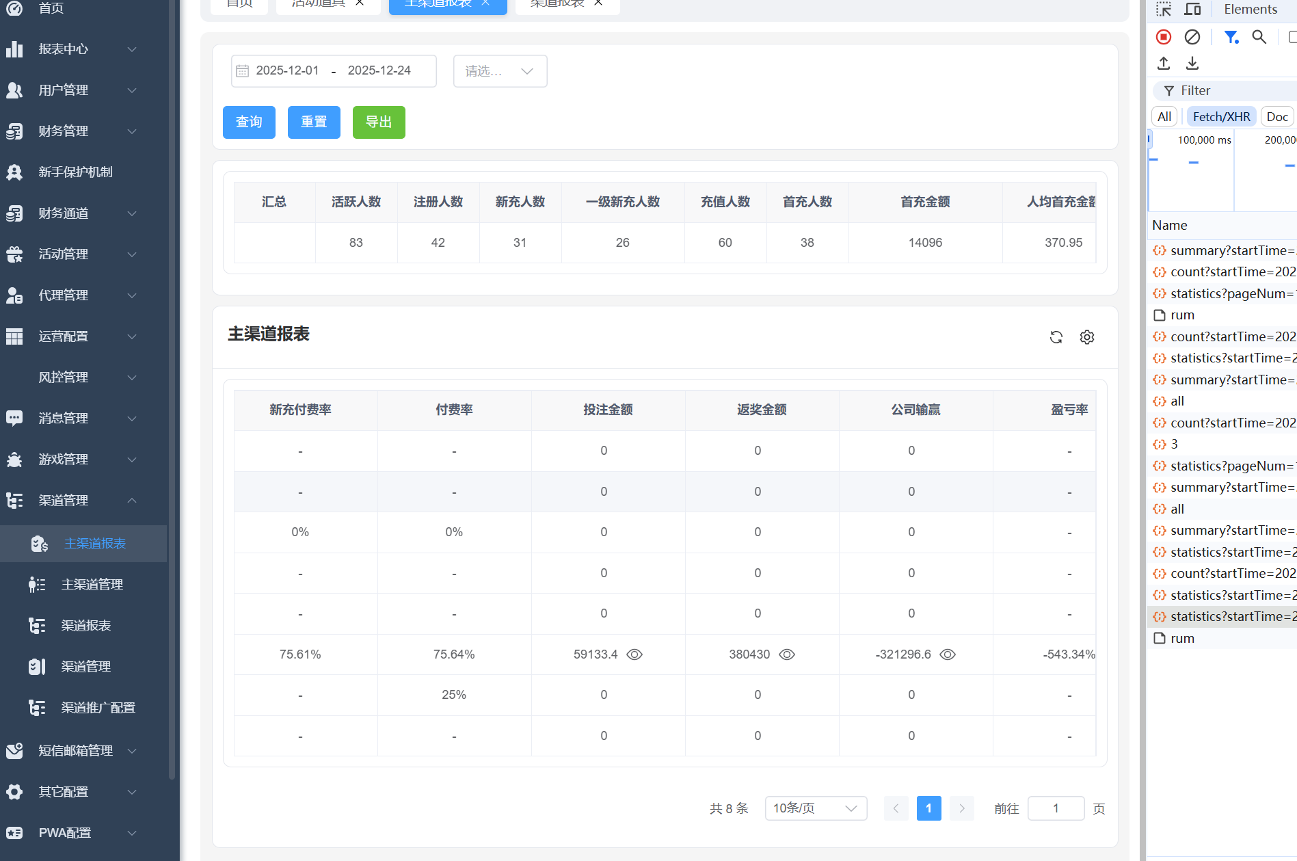Viewport: 1297px width, 861px height.
Task: Open DevTools network search magnifier
Action: [x=1259, y=37]
